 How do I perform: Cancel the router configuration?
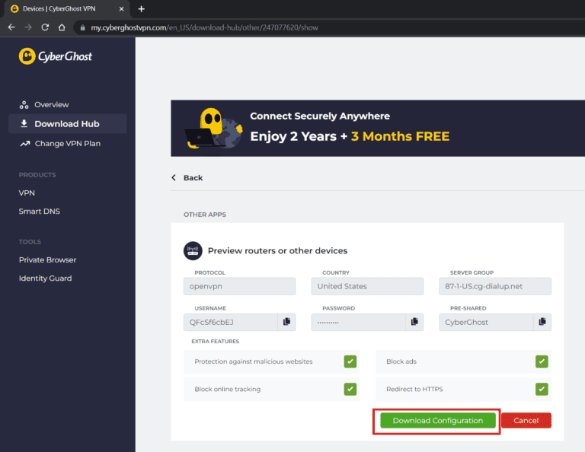(526, 420)
